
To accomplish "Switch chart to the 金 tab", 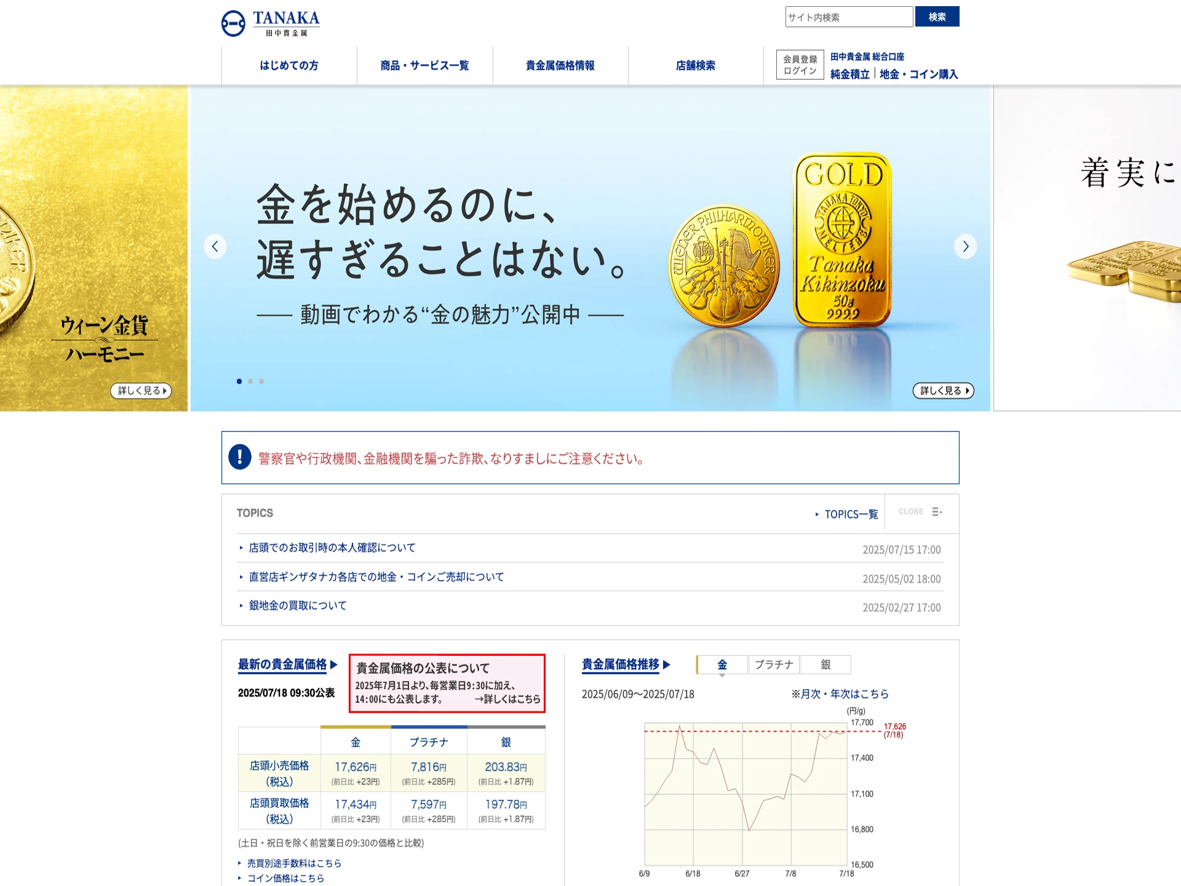I will (x=722, y=664).
